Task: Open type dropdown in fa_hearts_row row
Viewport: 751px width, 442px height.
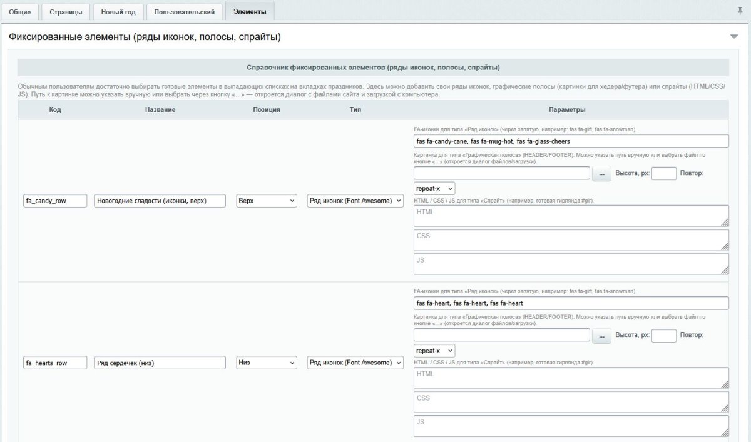Action: pos(355,363)
